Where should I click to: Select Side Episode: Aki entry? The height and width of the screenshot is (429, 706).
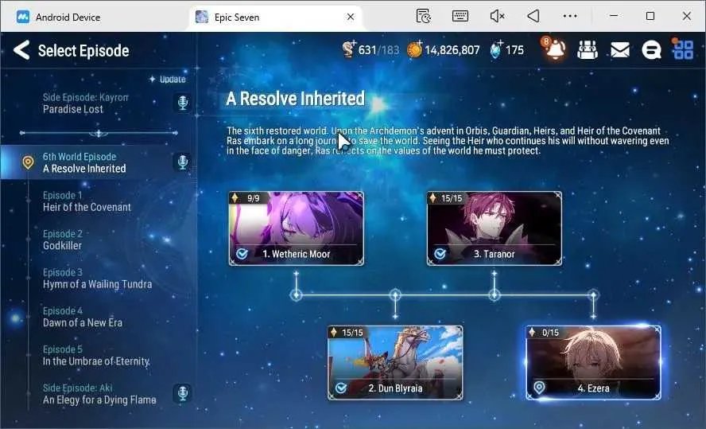(99, 394)
